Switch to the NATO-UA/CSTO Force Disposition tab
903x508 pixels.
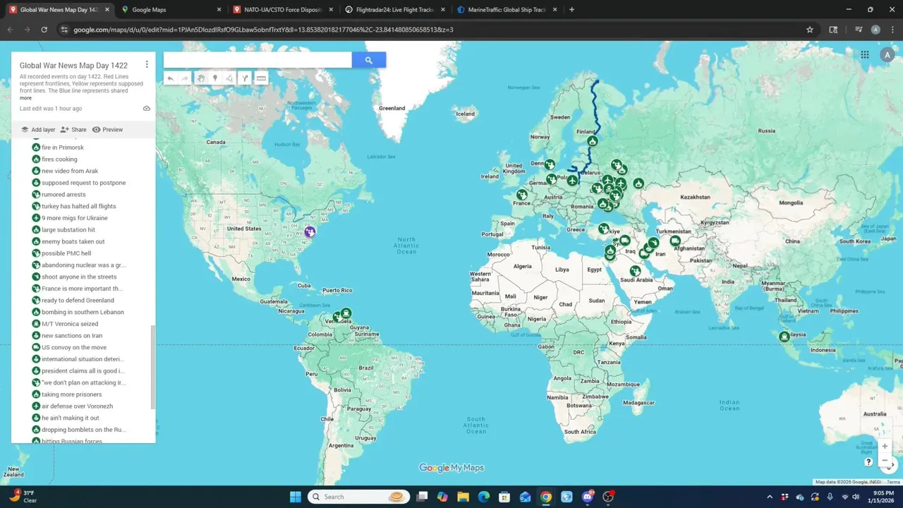coord(283,10)
